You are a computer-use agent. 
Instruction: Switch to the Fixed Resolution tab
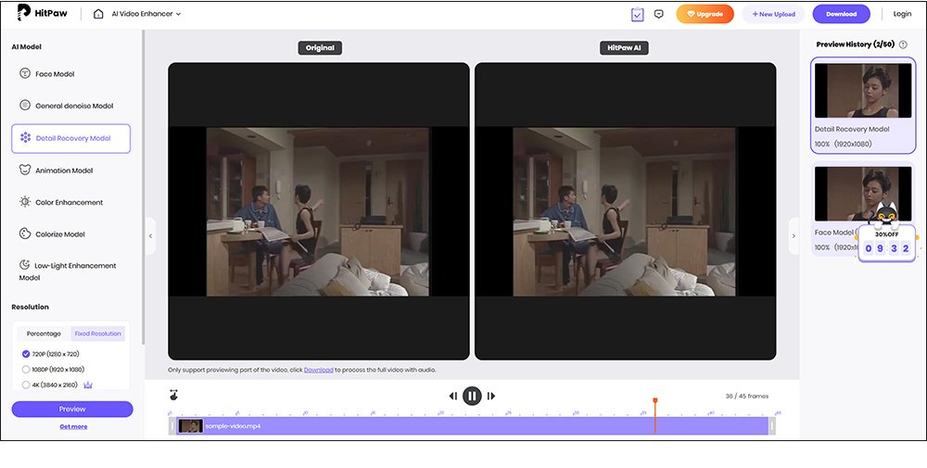[97, 334]
